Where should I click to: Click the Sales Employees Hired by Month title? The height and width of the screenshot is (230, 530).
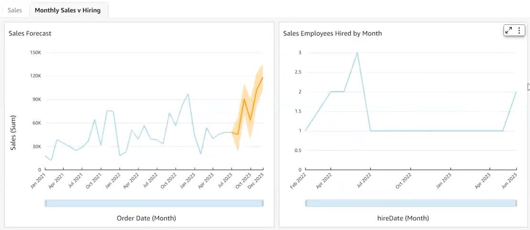(x=332, y=33)
